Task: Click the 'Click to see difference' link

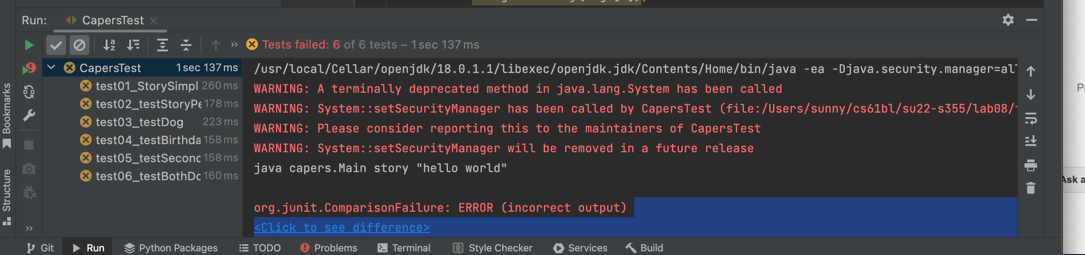Action: tap(341, 228)
